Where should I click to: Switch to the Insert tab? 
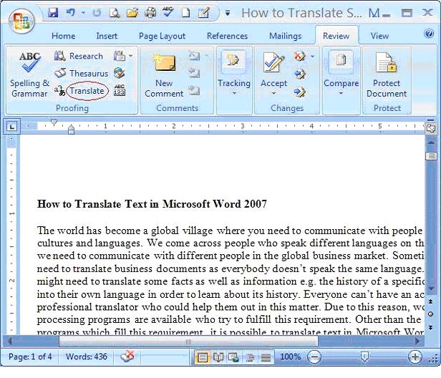click(x=107, y=36)
